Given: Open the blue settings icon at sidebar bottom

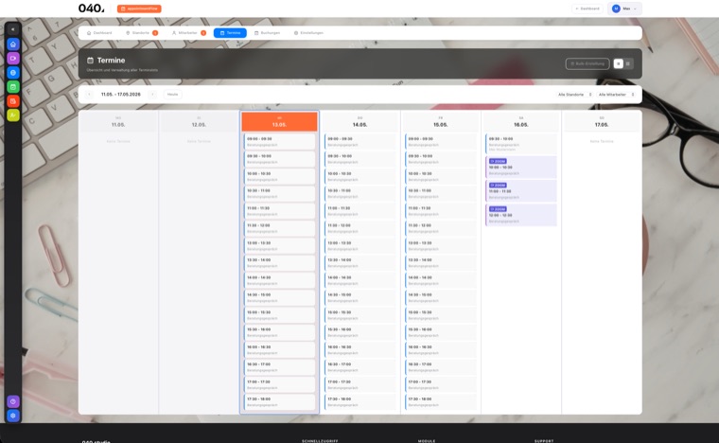Looking at the screenshot, I should (x=13, y=416).
